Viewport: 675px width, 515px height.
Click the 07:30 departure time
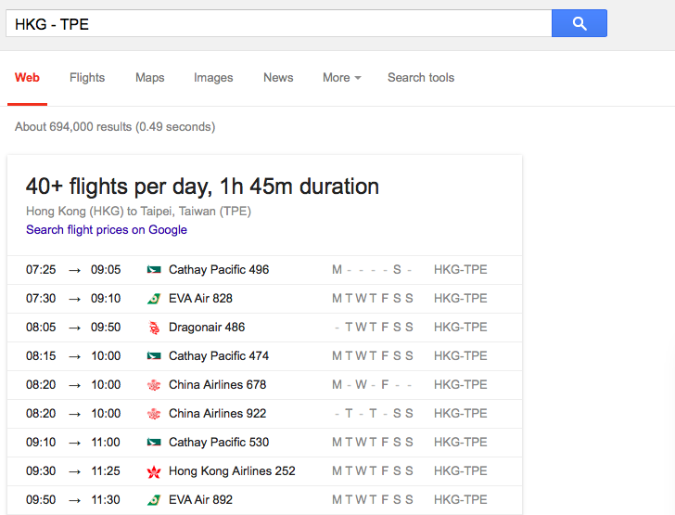[41, 299]
